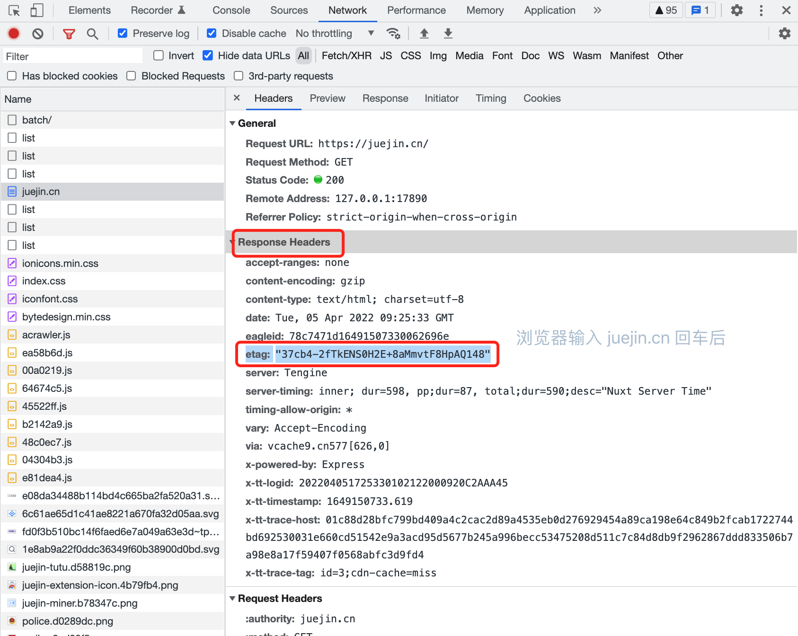Toggle the Disable cache checkbox

click(x=212, y=33)
